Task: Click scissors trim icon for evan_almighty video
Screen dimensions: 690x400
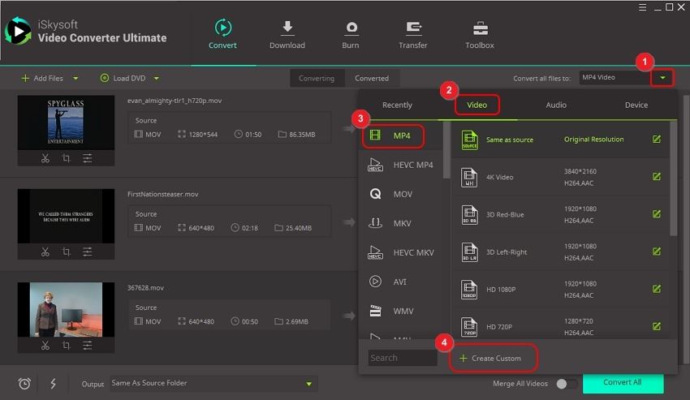Action: click(x=45, y=158)
